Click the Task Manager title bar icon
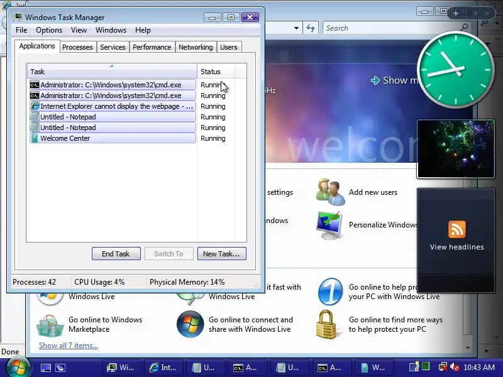 pos(18,17)
